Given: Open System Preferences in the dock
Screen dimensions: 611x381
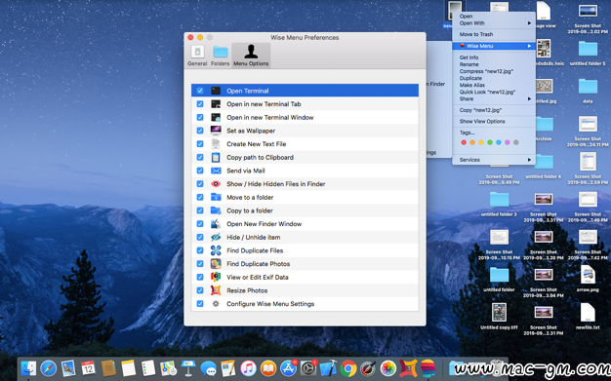Looking at the screenshot, I should click(308, 367).
